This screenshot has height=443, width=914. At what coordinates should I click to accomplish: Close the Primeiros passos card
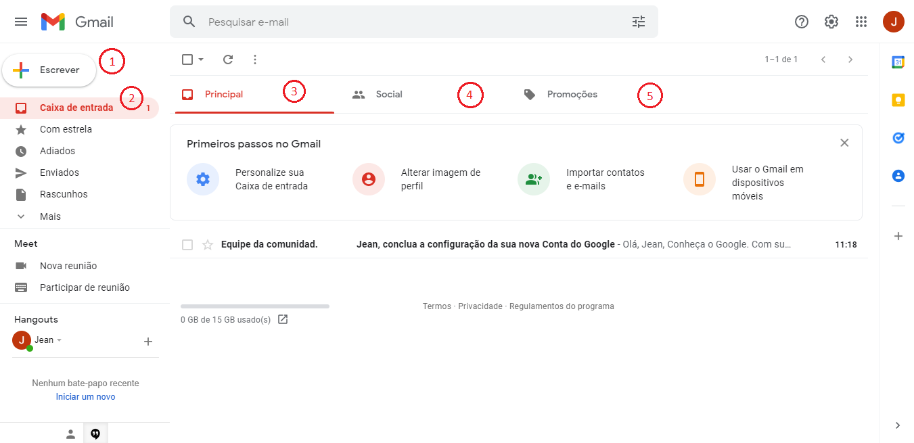point(844,143)
